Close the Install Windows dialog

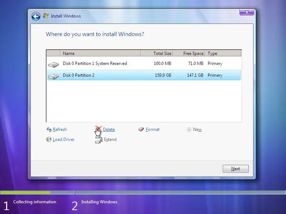click(x=247, y=12)
